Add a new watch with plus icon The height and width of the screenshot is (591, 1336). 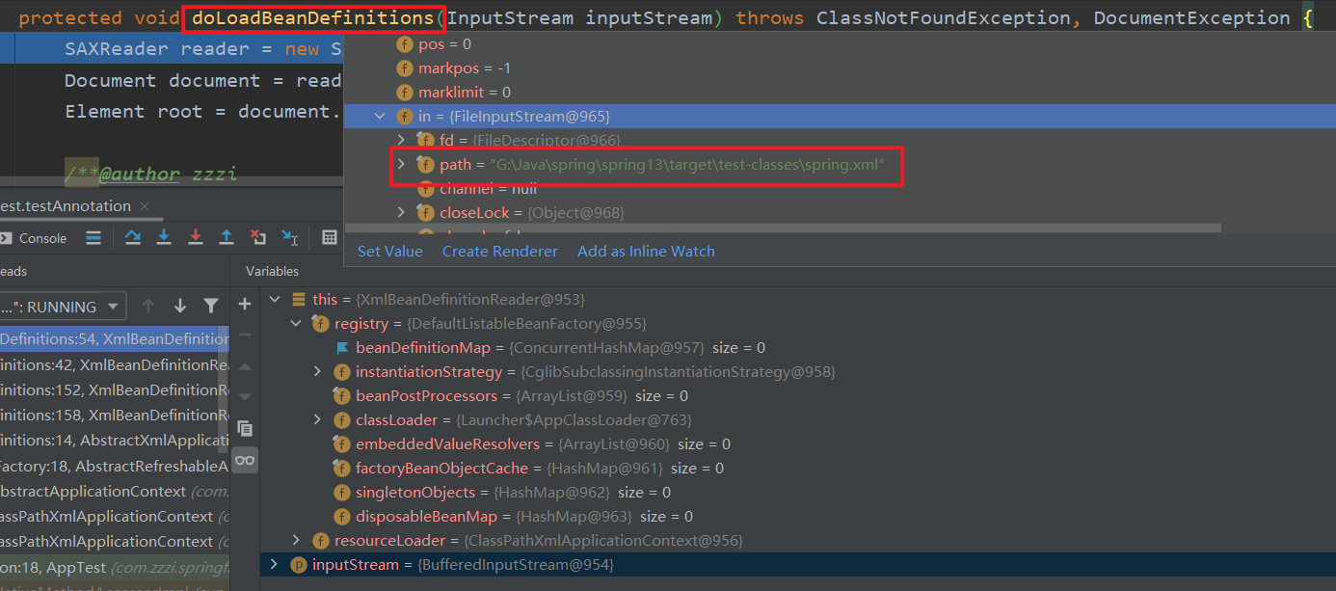(x=245, y=304)
